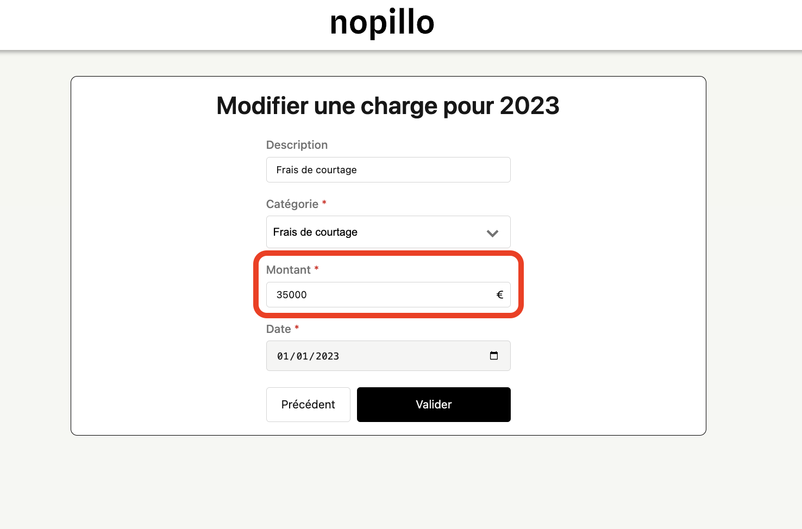Click the red asterisk beside Catégorie
This screenshot has height=529, width=802.
click(324, 203)
